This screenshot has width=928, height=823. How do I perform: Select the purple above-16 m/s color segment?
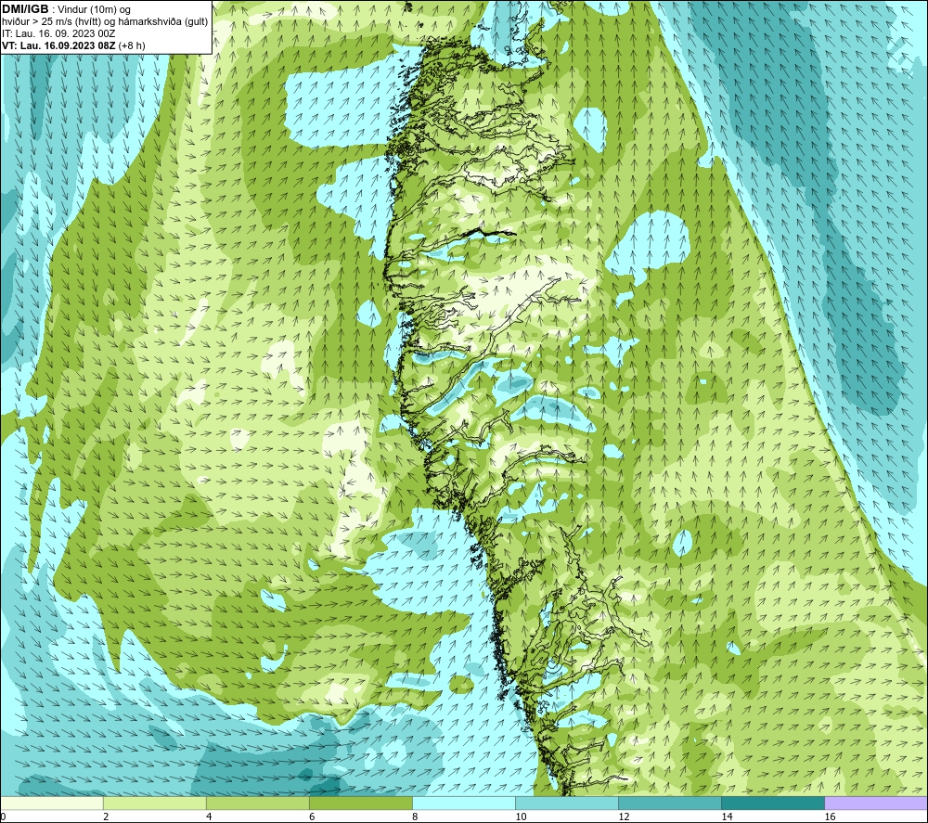coord(876,803)
